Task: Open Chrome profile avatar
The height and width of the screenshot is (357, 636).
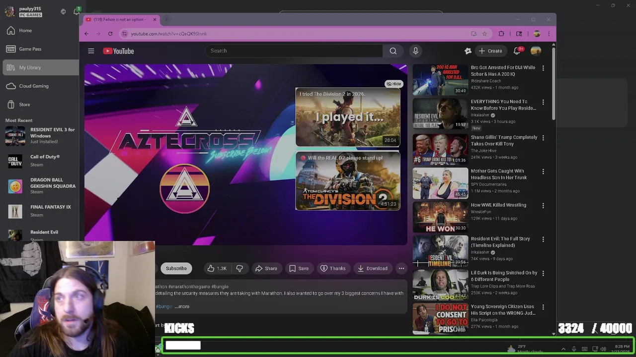Action: (x=537, y=34)
